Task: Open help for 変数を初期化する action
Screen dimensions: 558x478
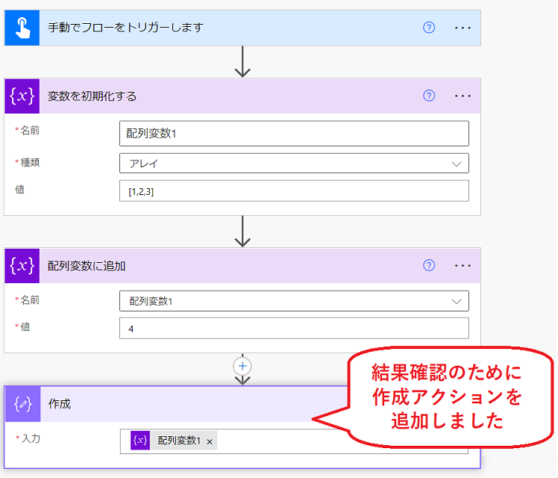Action: (429, 96)
